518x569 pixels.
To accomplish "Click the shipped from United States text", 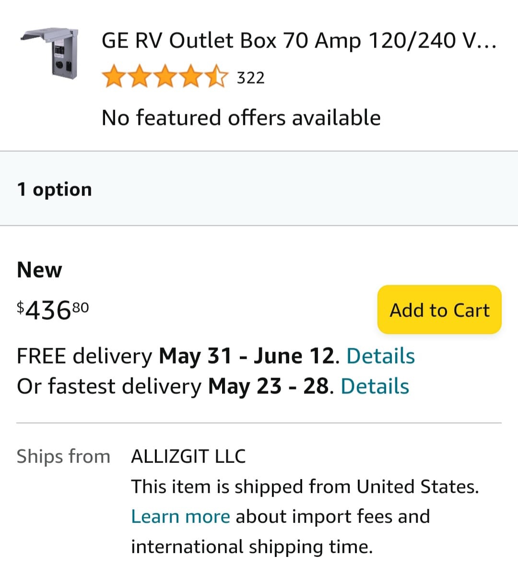I will point(306,486).
